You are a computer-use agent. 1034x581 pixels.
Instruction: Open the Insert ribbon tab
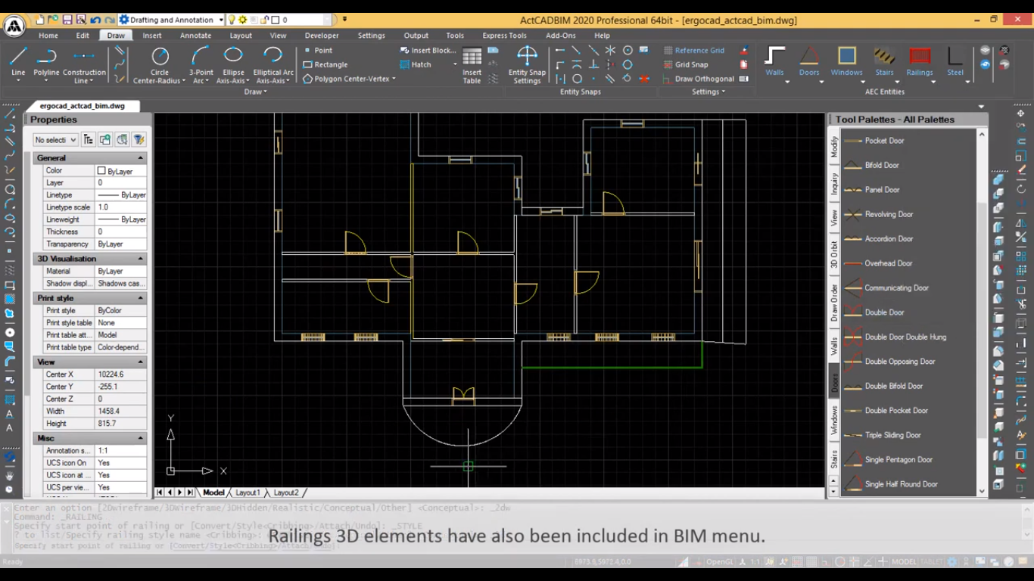152,36
